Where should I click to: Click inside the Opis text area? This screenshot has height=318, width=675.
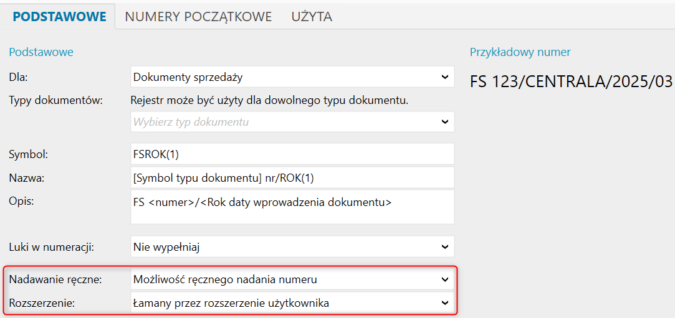pos(292,207)
